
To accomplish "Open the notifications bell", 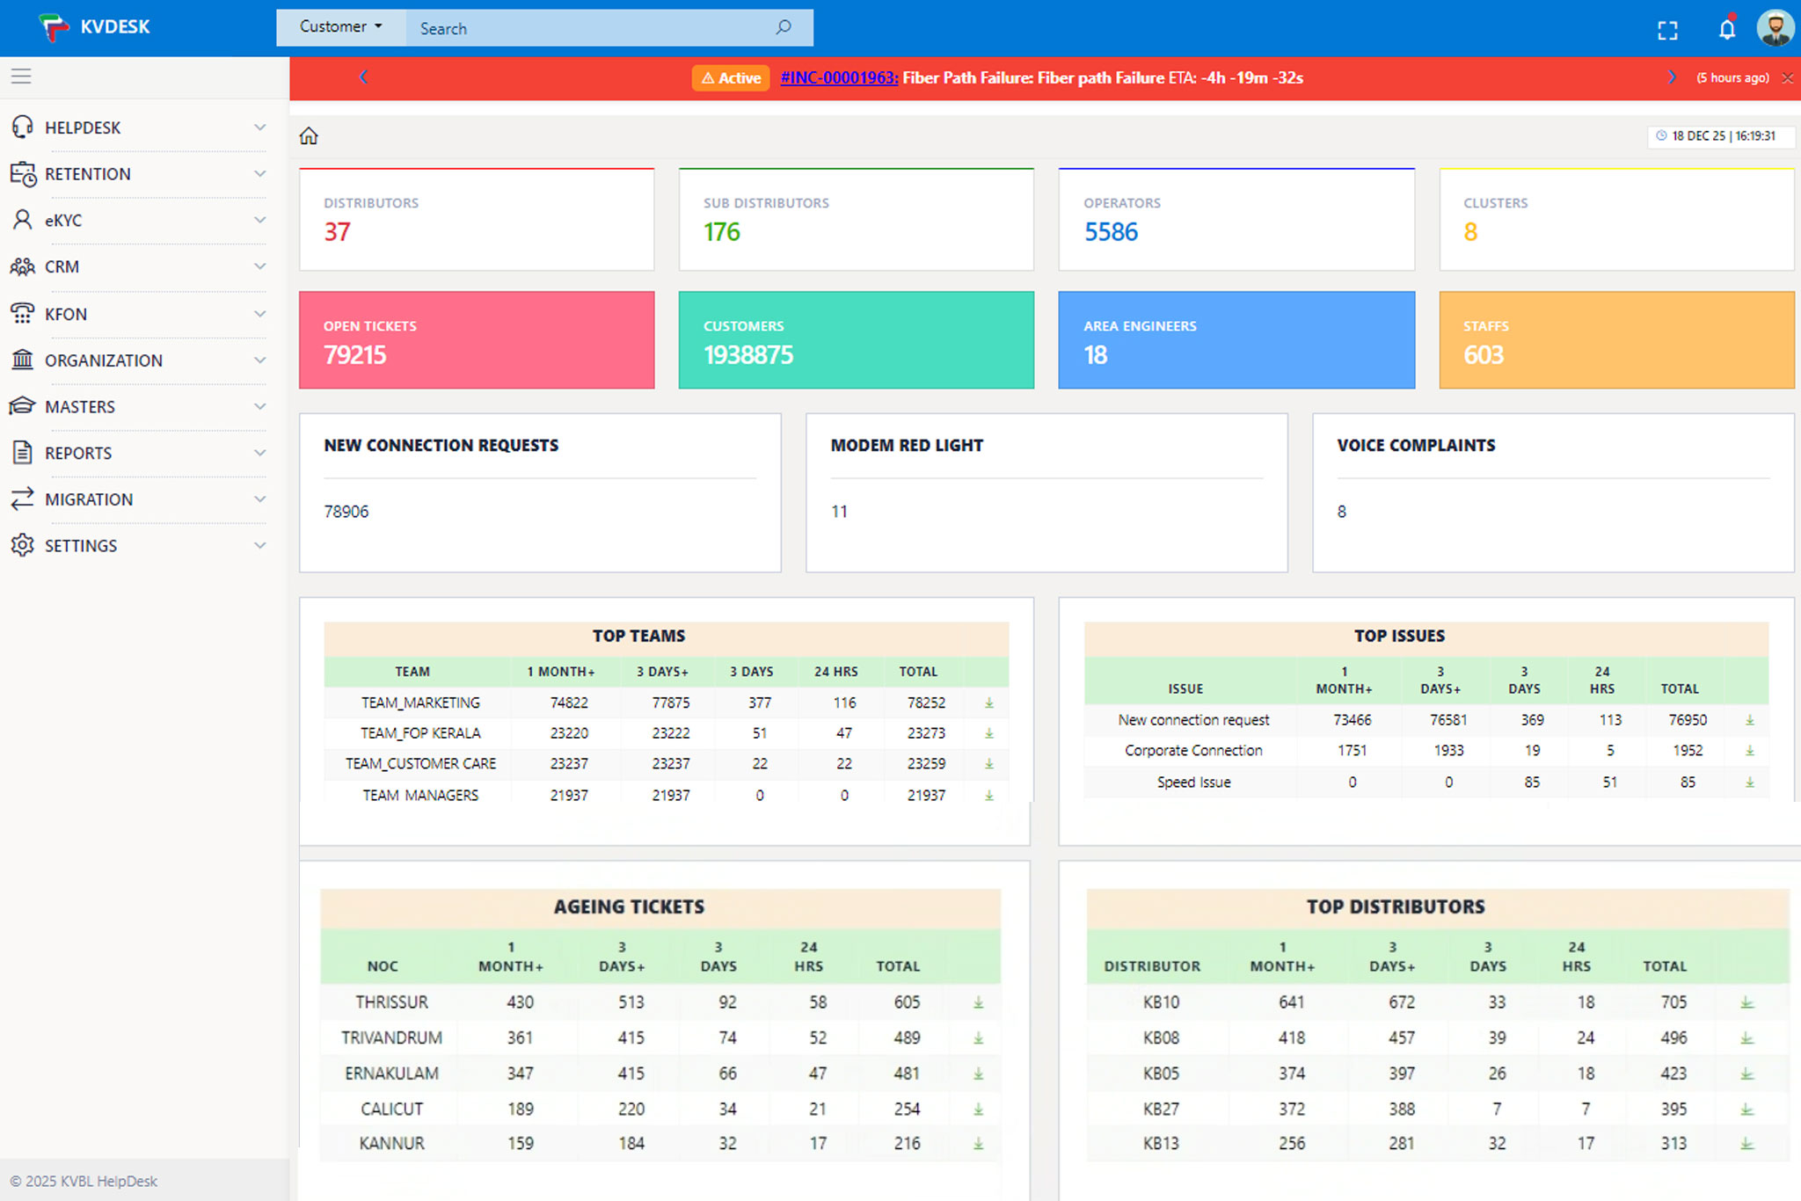I will point(1727,30).
